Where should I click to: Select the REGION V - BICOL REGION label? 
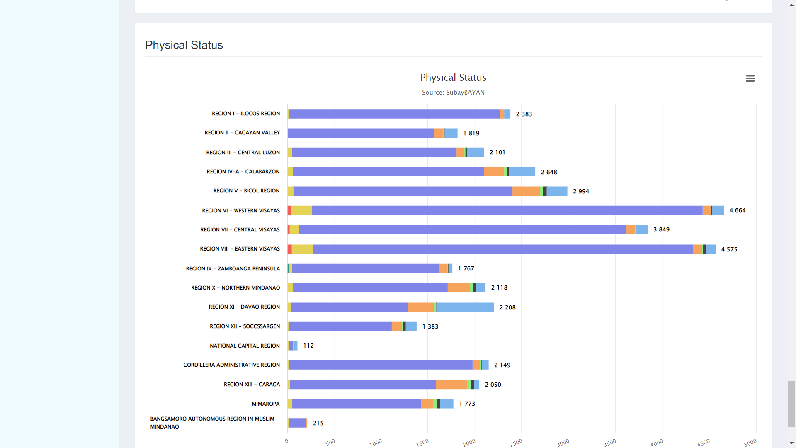point(246,191)
